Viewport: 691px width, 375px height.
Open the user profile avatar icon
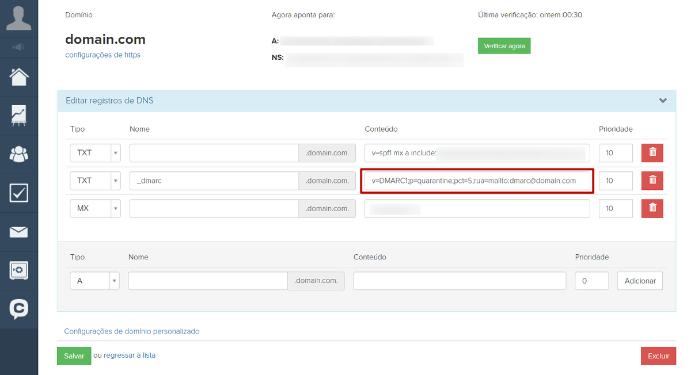coord(18,18)
